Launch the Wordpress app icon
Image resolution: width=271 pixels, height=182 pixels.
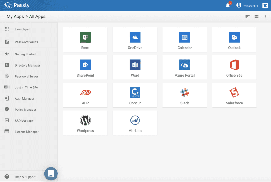point(85,120)
